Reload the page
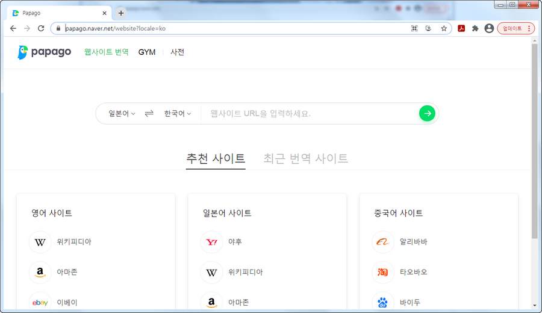This screenshot has height=313, width=542. point(41,28)
